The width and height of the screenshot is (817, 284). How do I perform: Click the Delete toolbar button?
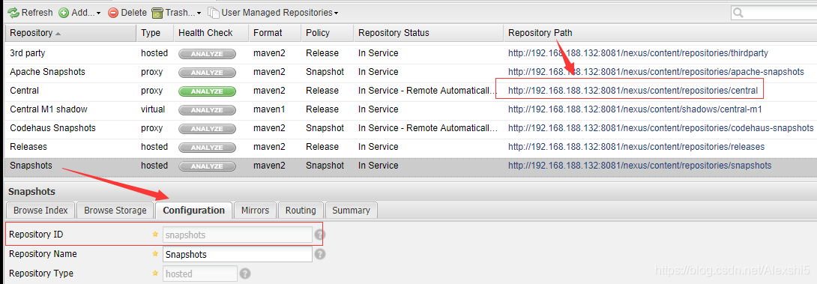tap(127, 13)
